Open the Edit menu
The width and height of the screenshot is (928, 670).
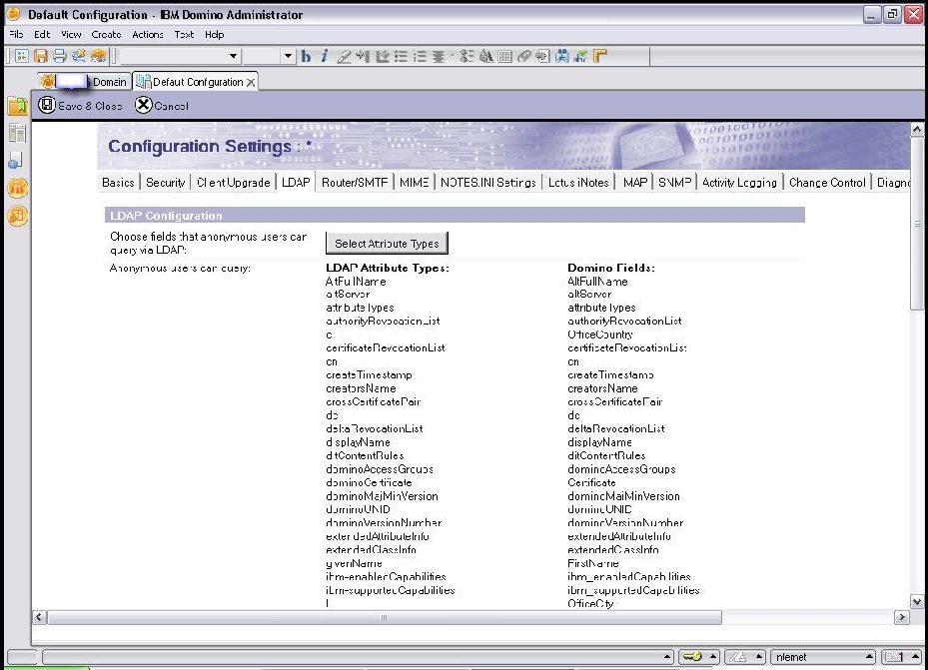coord(42,34)
